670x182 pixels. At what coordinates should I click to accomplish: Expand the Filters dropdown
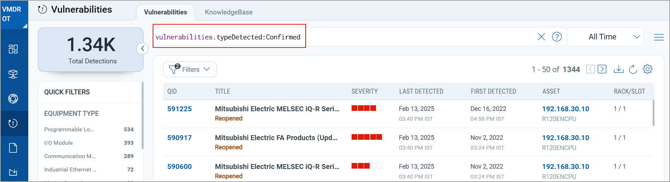pos(190,69)
